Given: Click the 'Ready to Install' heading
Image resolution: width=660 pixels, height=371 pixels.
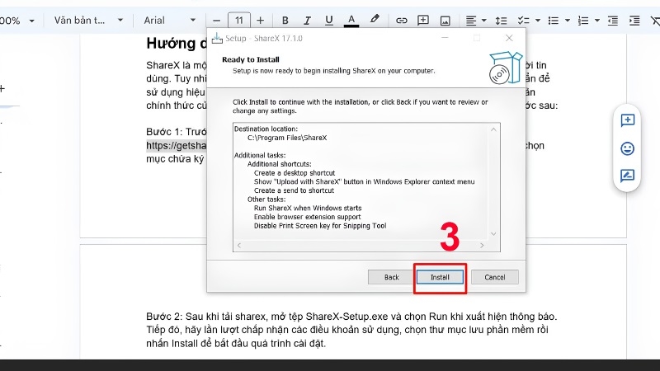Looking at the screenshot, I should [251, 59].
